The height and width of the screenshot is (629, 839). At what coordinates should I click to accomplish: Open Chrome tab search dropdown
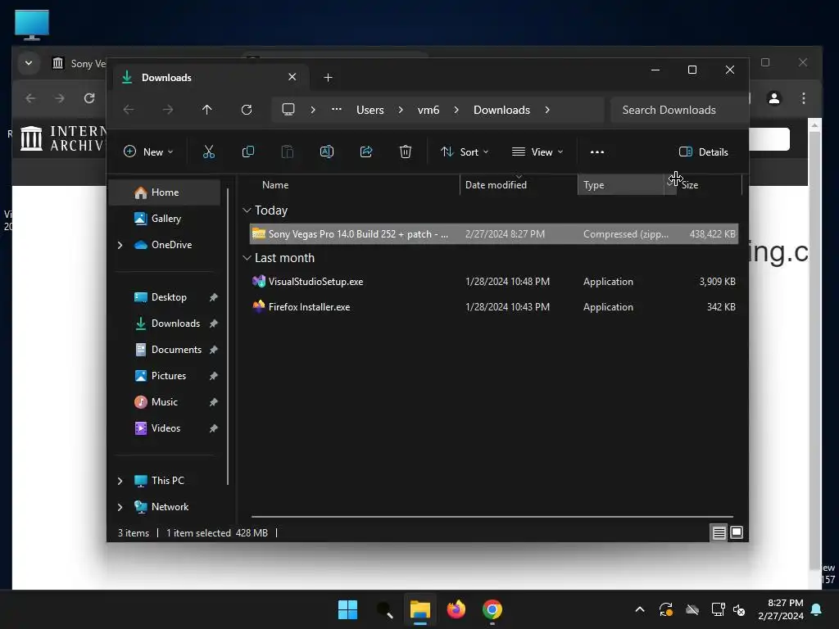pos(29,63)
